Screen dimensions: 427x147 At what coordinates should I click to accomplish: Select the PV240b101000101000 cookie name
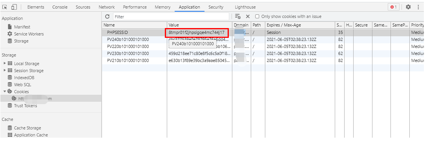coord(128,39)
